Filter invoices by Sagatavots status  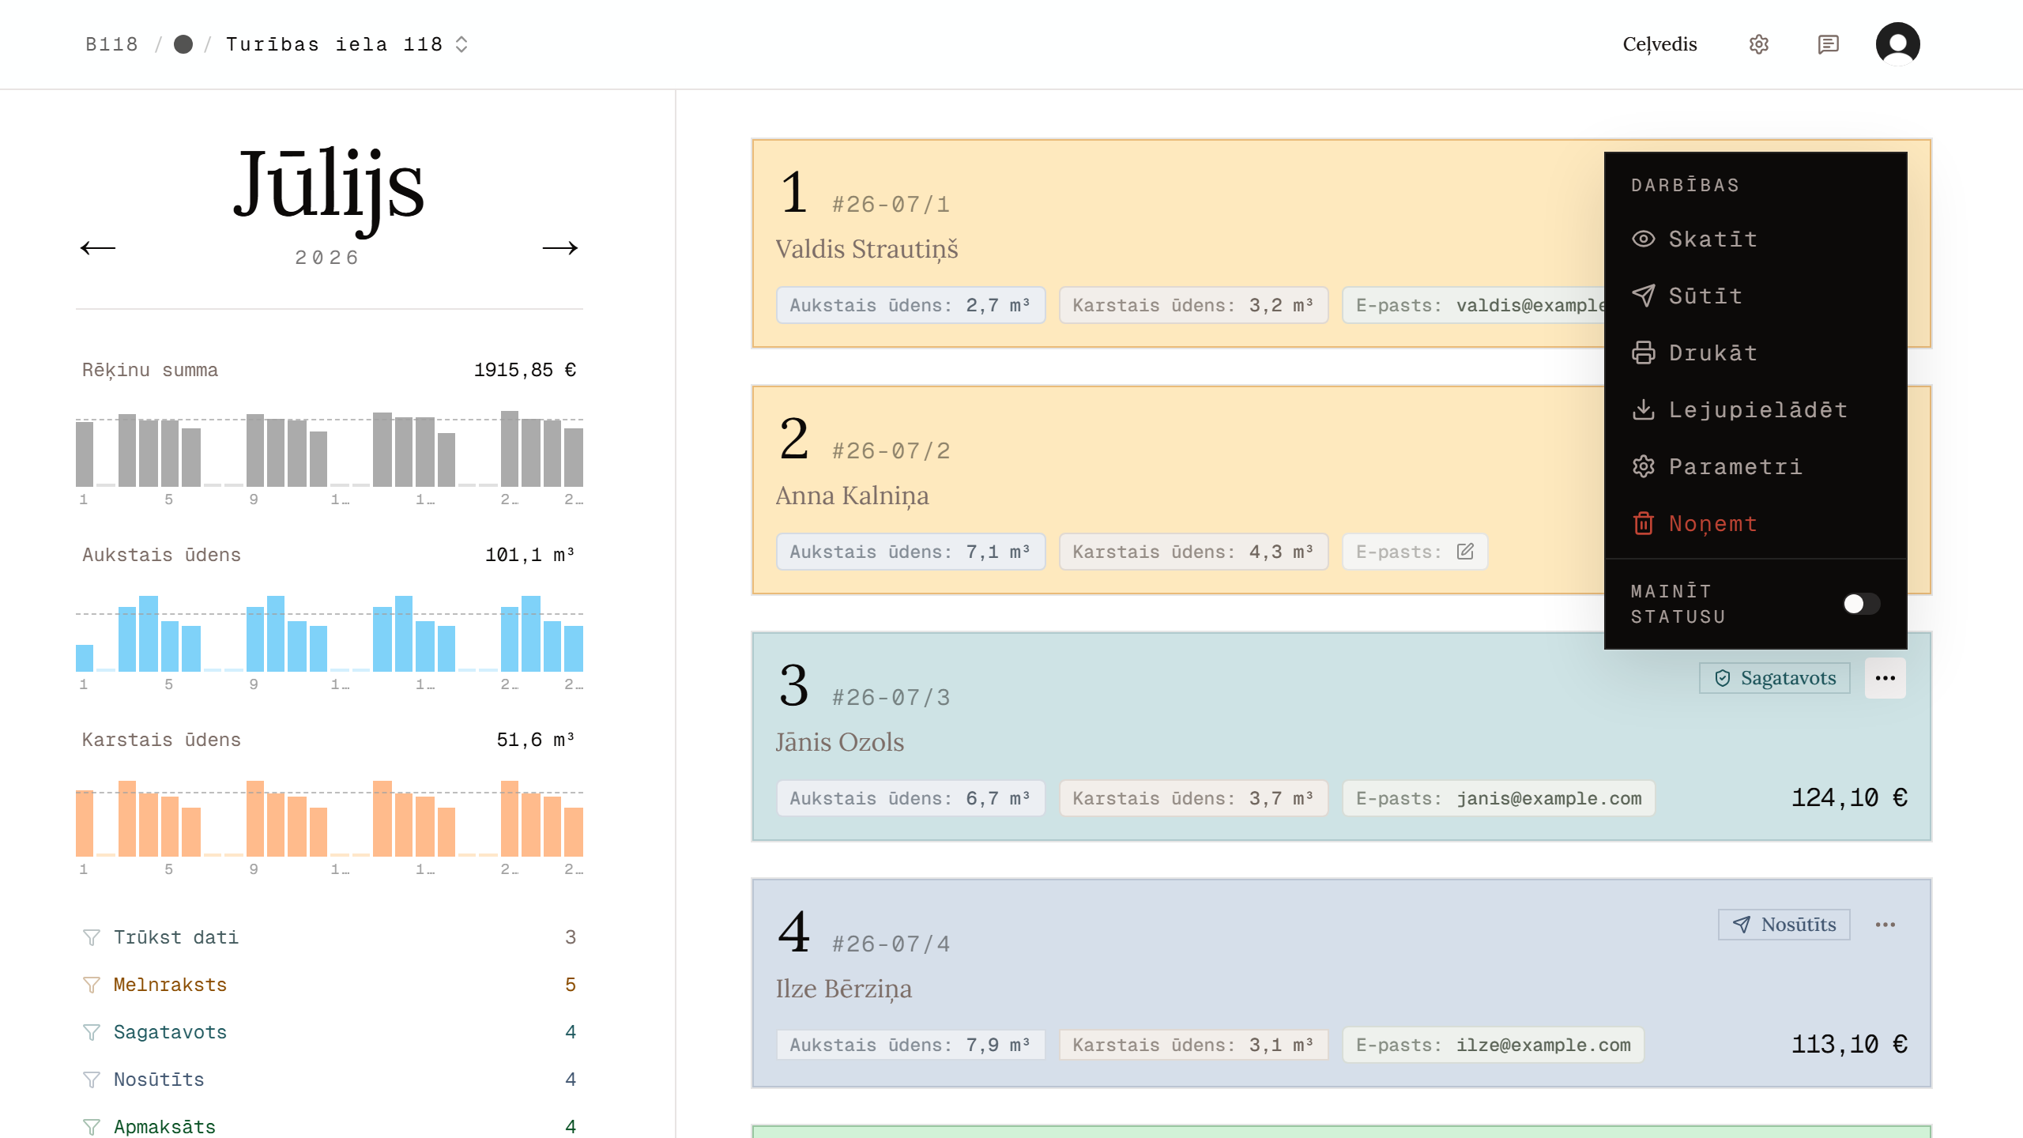[330, 1032]
